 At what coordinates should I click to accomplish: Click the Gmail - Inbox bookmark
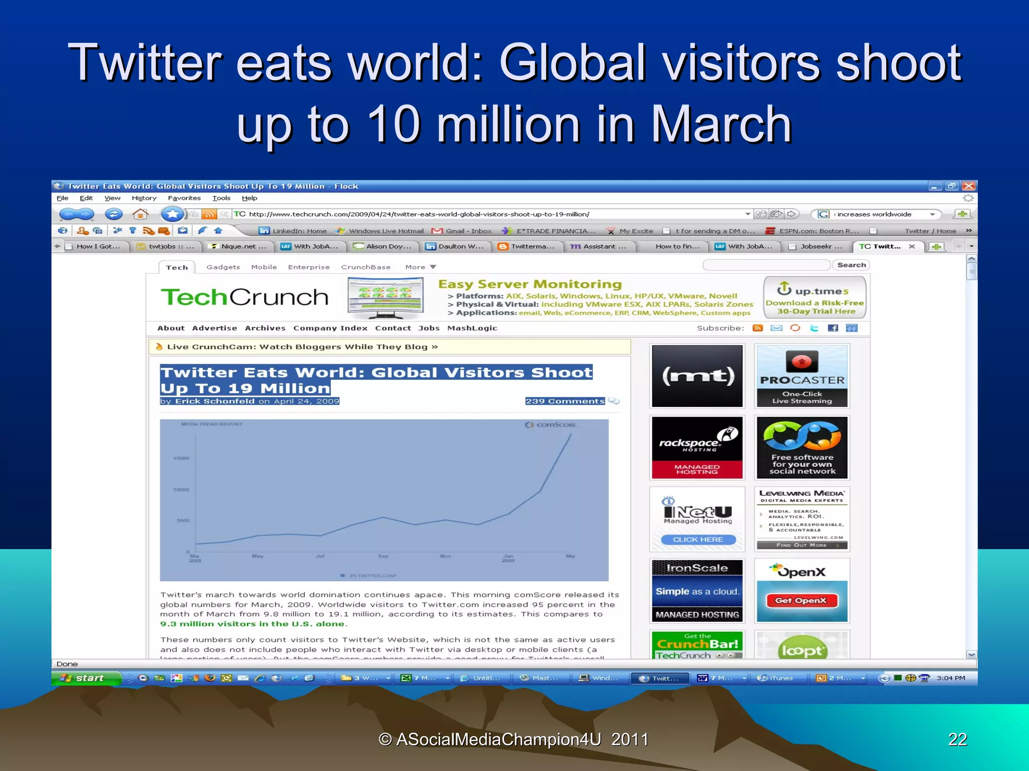462,231
